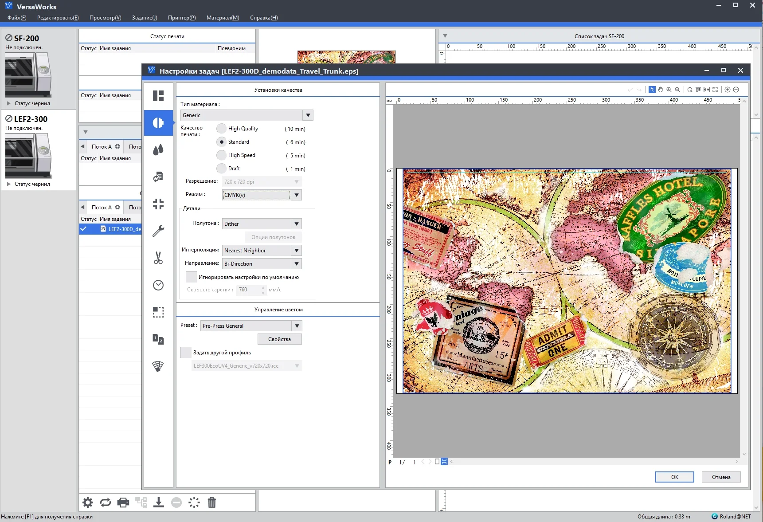Enable Задать другой профиль checkbox
The image size is (763, 522).
point(186,353)
